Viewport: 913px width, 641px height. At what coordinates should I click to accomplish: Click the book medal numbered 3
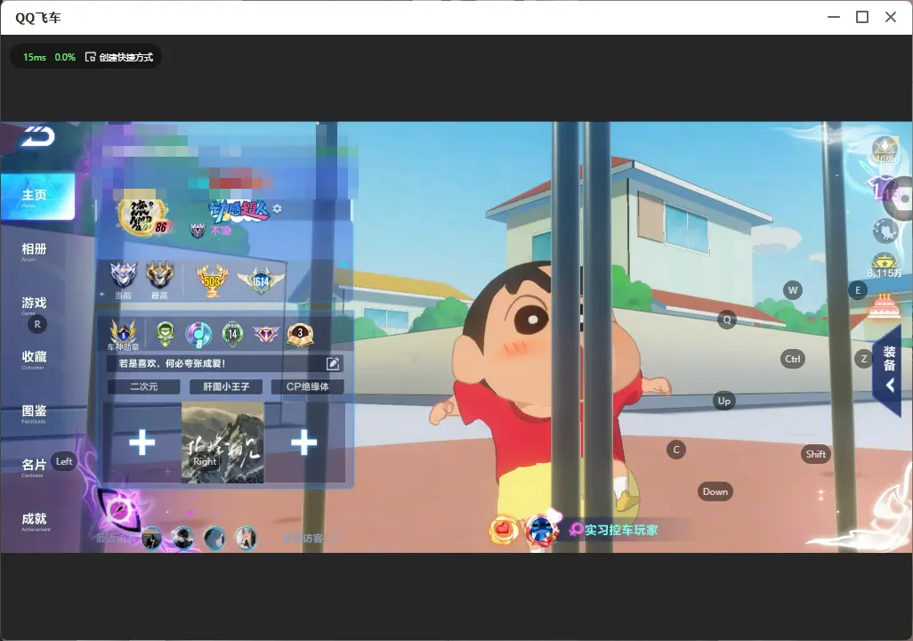point(300,335)
